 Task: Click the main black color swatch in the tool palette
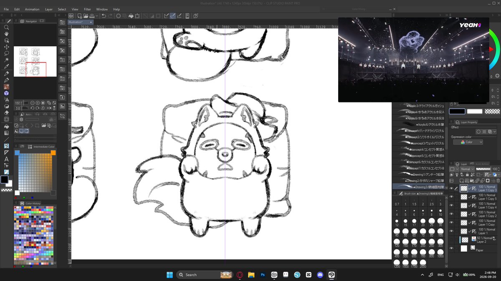pos(4,179)
